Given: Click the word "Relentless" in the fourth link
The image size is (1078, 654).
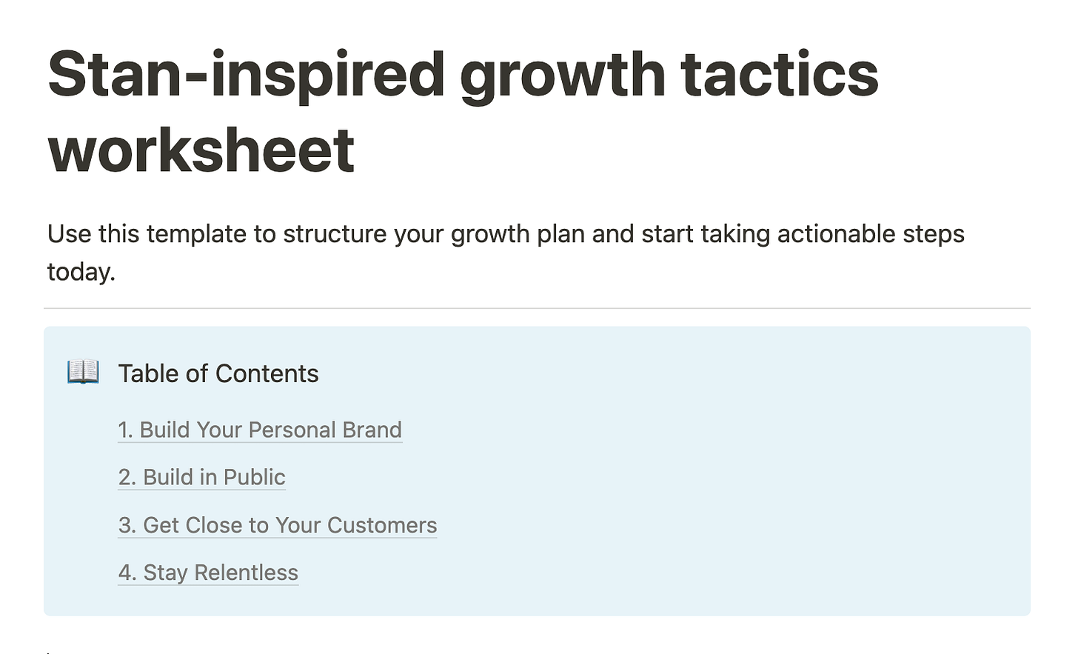Looking at the screenshot, I should coord(246,573).
